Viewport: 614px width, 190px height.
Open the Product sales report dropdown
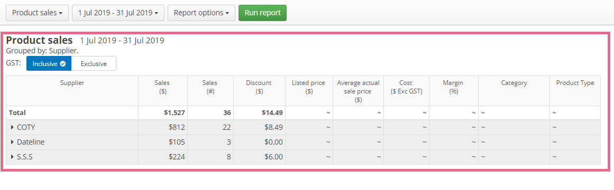pos(37,13)
